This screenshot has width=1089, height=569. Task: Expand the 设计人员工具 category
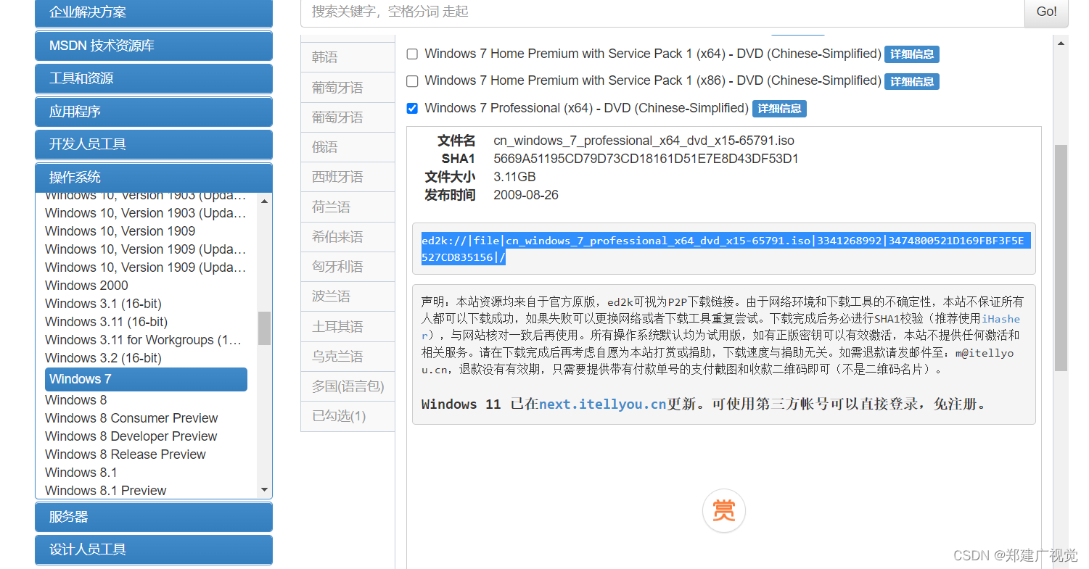coord(154,549)
